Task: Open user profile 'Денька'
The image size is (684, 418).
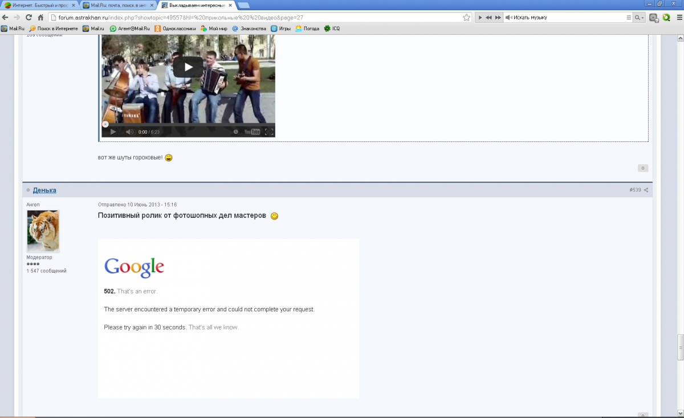Action: click(44, 190)
